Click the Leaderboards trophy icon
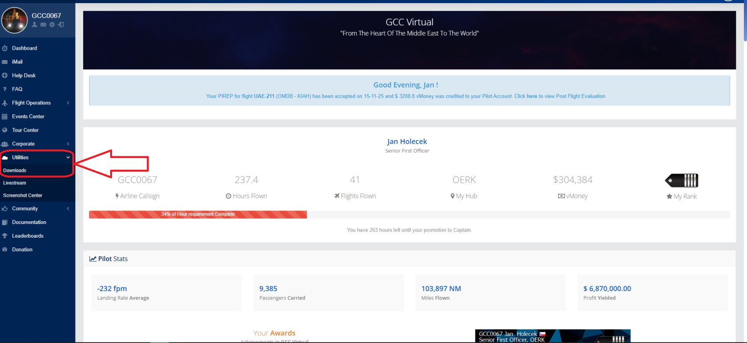The image size is (747, 343). [x=5, y=236]
